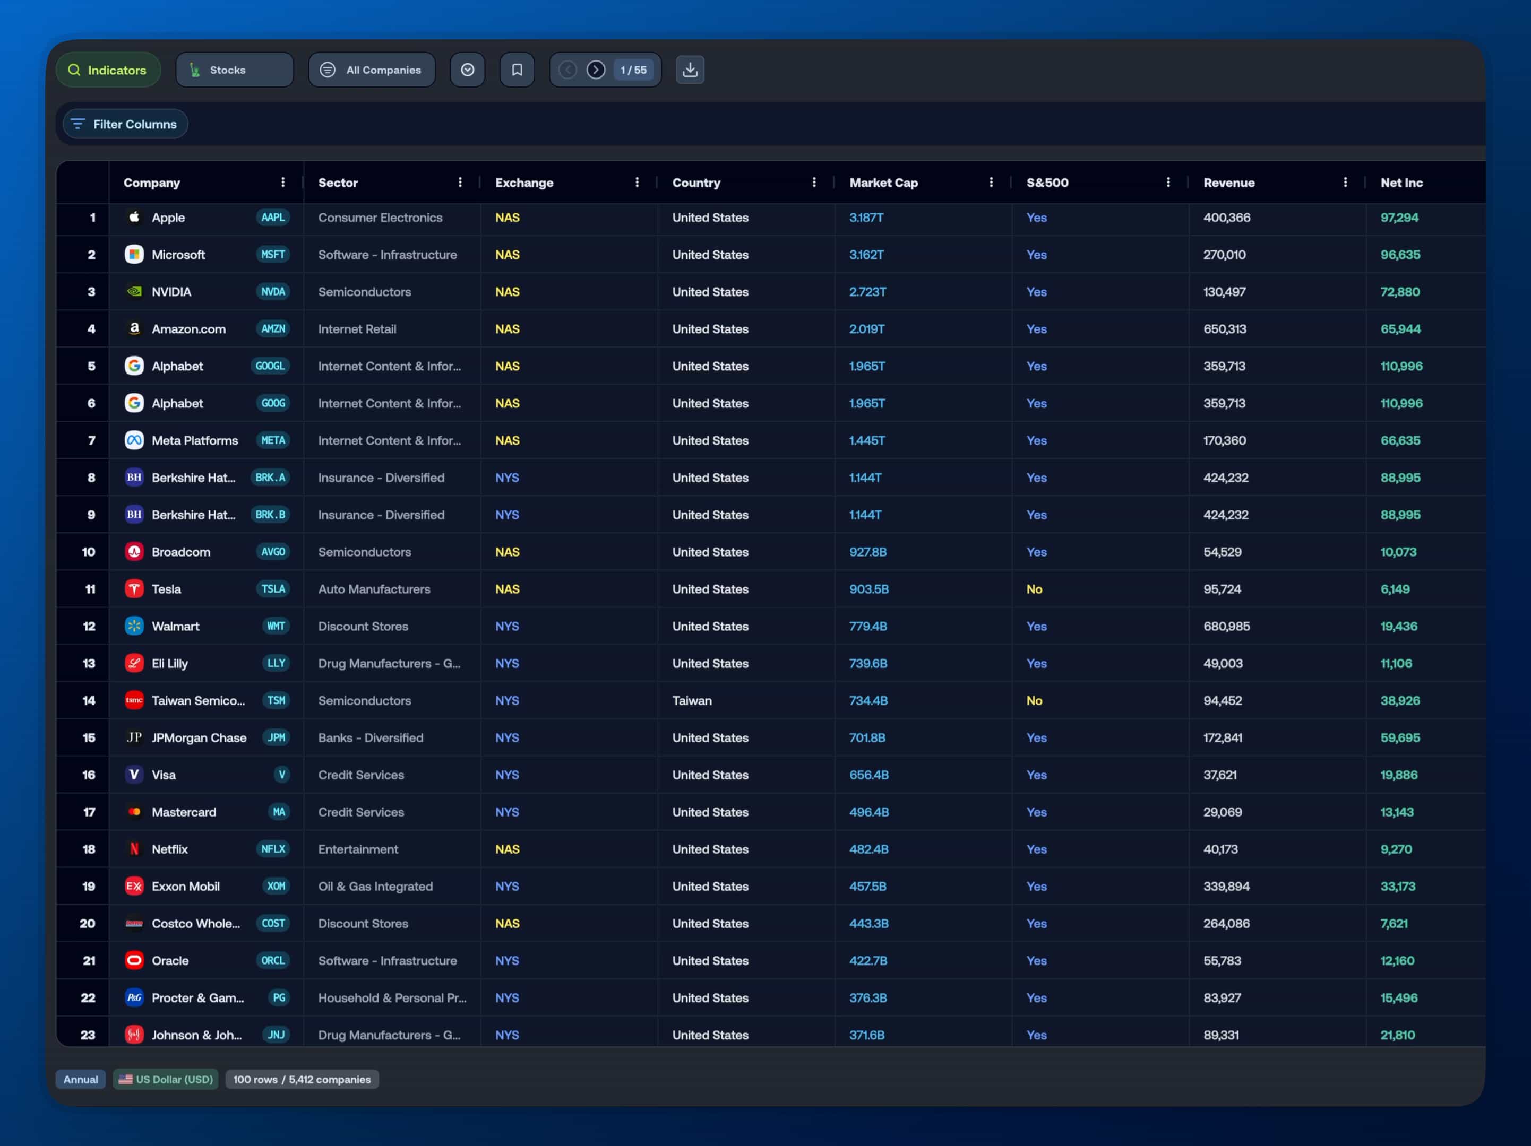Click the US Dollar (USD) currency badge
Screen dimensions: 1531x1146
[x=166, y=1080]
